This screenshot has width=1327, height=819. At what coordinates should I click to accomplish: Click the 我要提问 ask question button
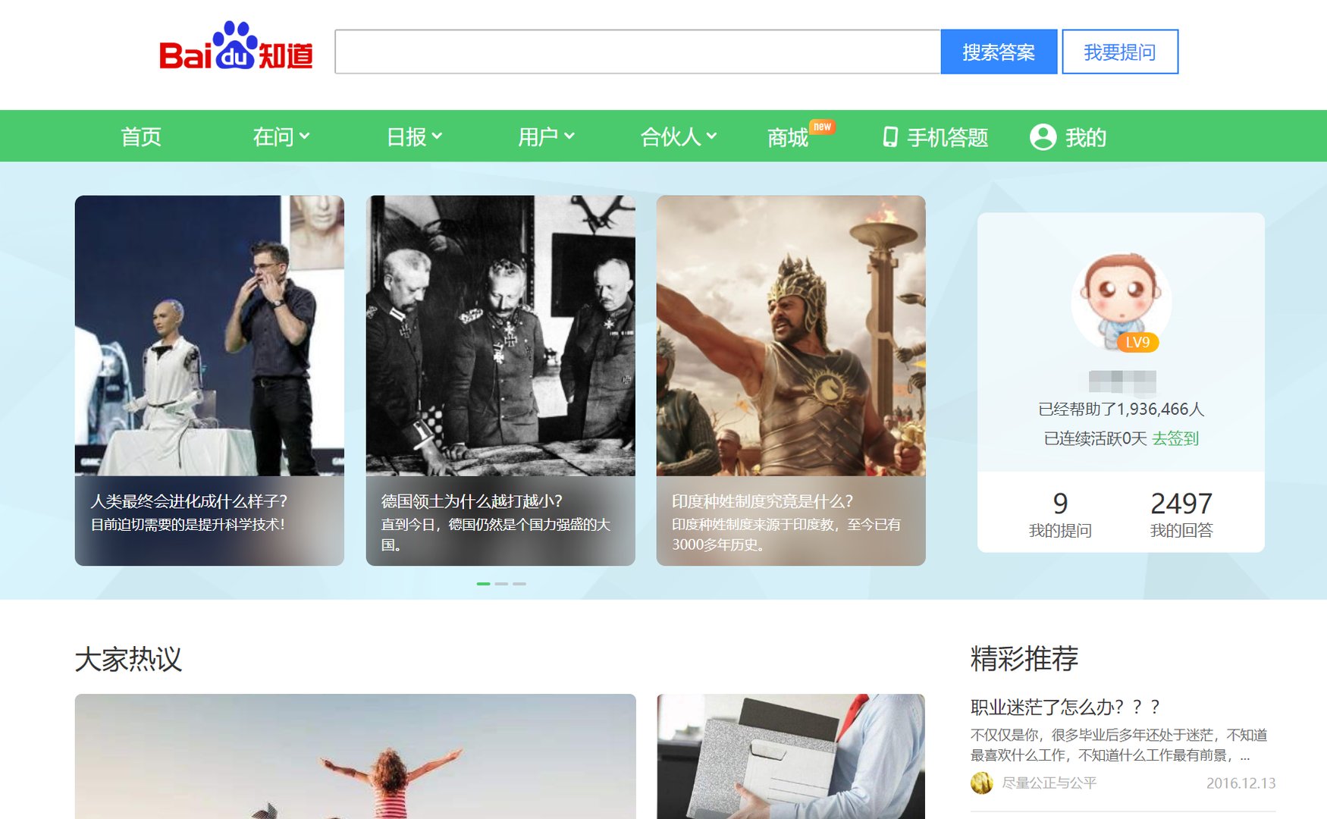click(x=1120, y=52)
